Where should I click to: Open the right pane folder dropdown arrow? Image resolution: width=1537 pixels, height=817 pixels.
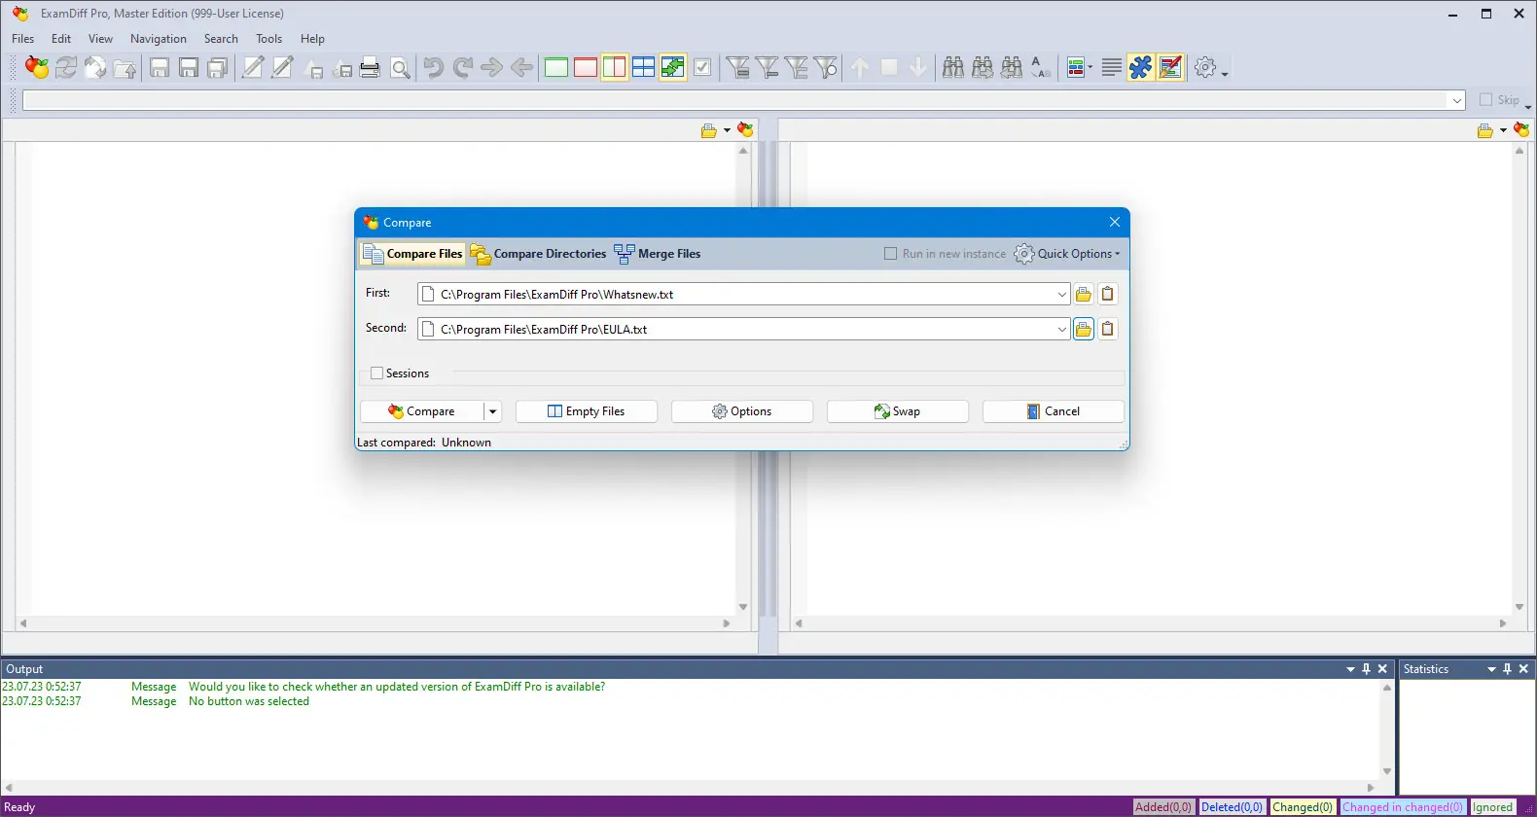coord(1503,130)
